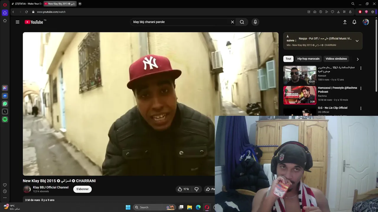Select Hip-hop marocain filter chip
This screenshot has height=212, width=378.
(x=308, y=59)
